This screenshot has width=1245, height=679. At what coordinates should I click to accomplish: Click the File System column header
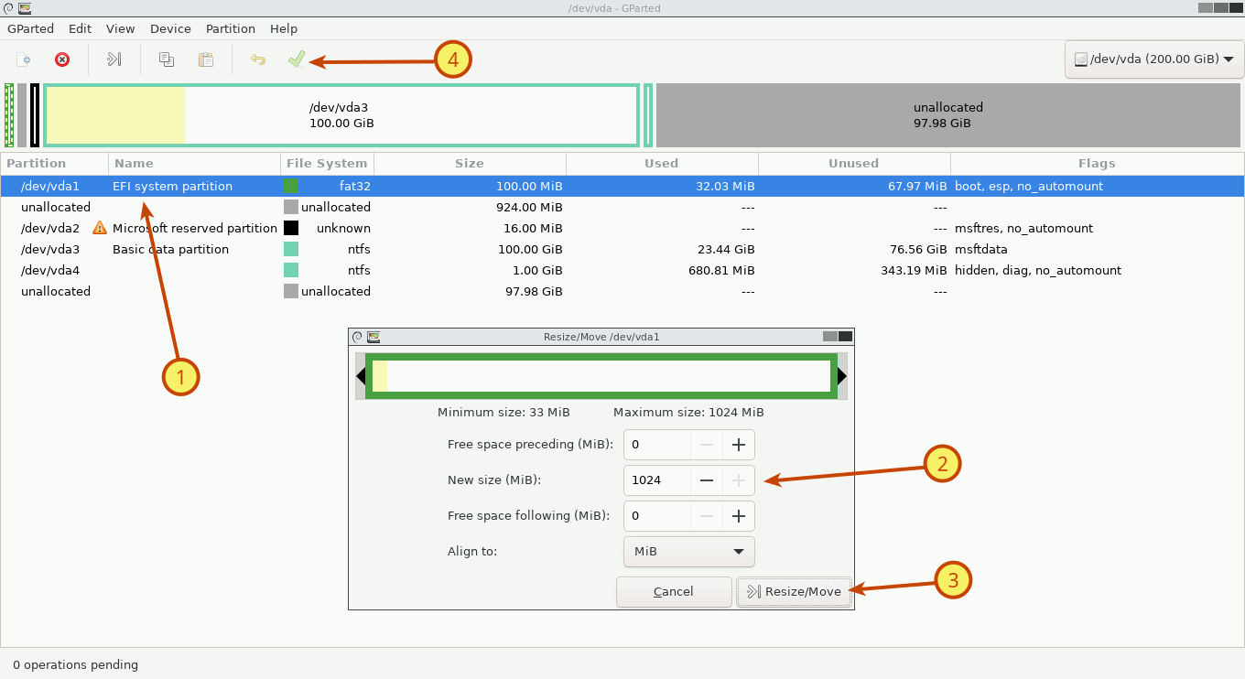[327, 164]
